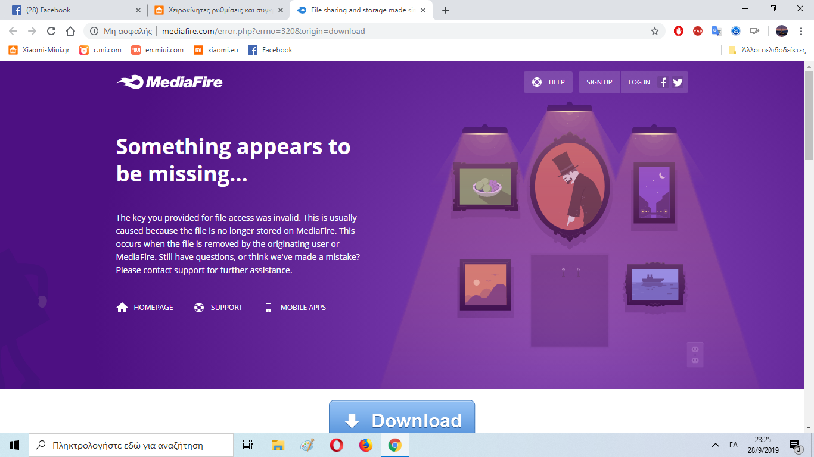
Task: Switch to the Χειροκίνητες ρυθμίσεις tab
Action: [218, 10]
